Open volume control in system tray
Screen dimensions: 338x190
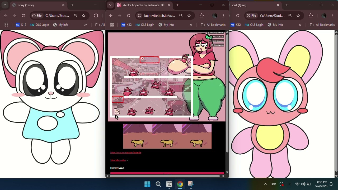pyautogui.click(x=303, y=184)
